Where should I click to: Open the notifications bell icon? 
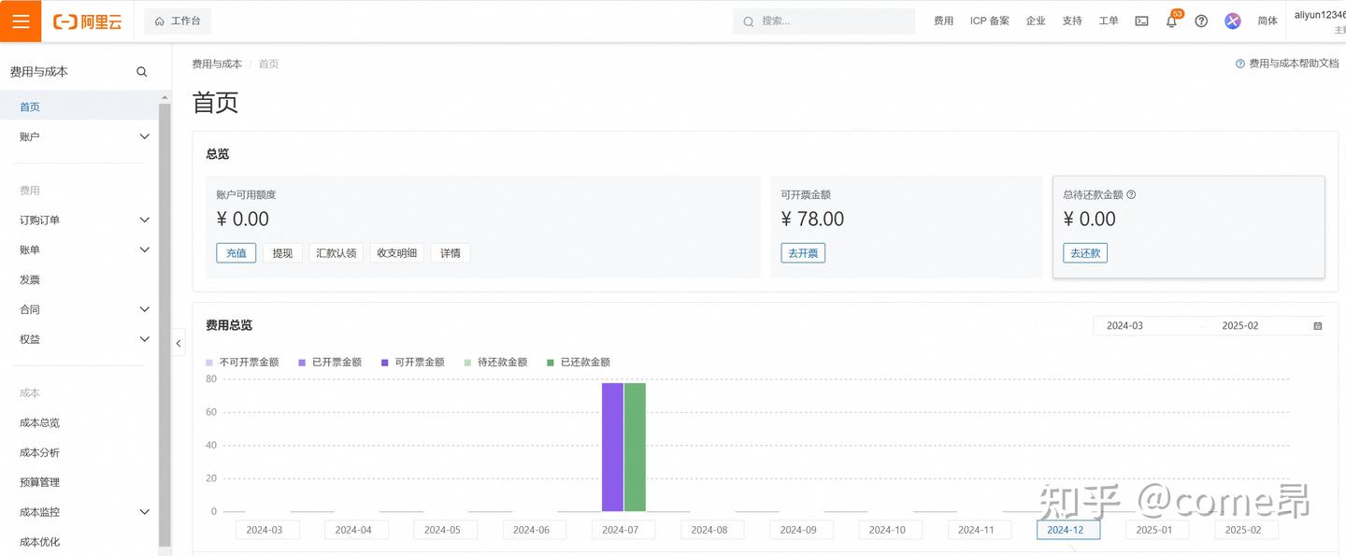[x=1171, y=21]
